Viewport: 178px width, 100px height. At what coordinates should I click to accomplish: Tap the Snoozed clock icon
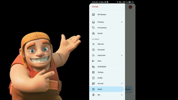point(93,50)
